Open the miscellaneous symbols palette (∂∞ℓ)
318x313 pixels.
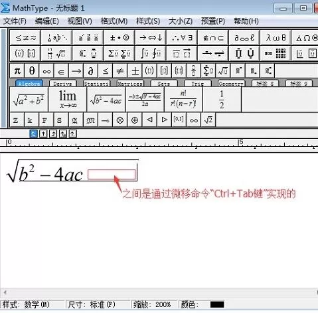[x=244, y=38]
